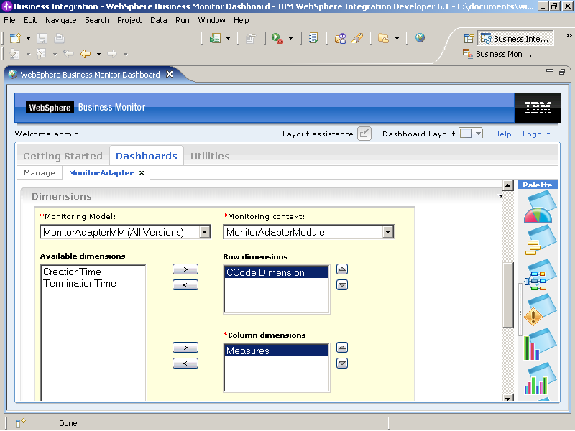Collapse the Dimensions section menu arrow
575x431 pixels.
[x=500, y=197]
